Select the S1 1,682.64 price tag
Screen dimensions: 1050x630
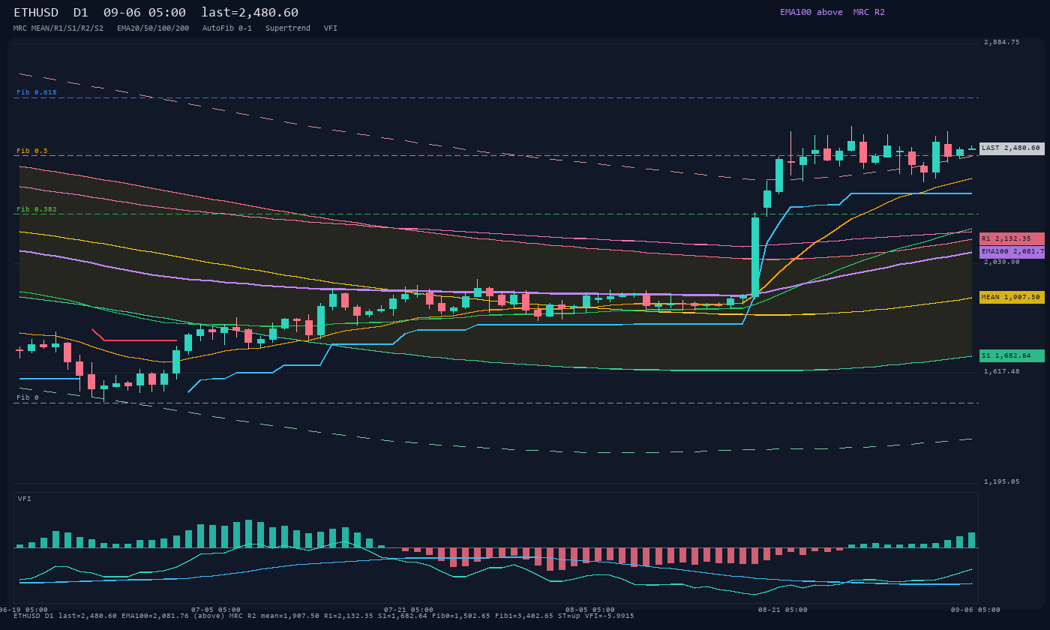1012,356
